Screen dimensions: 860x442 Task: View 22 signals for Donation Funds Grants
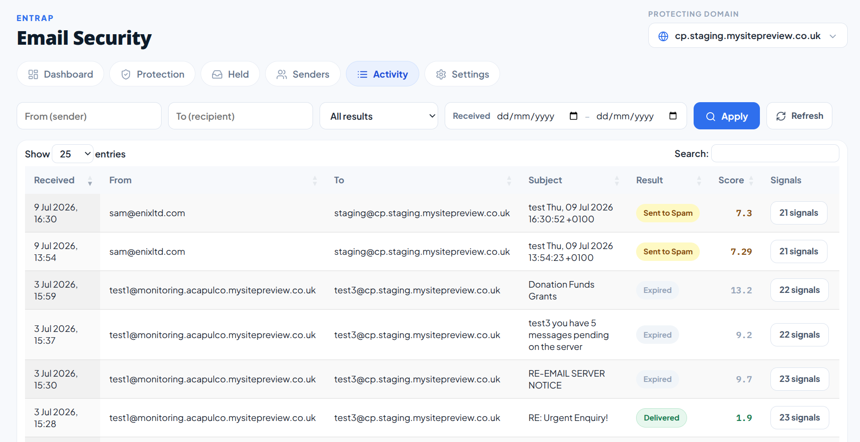[799, 290]
